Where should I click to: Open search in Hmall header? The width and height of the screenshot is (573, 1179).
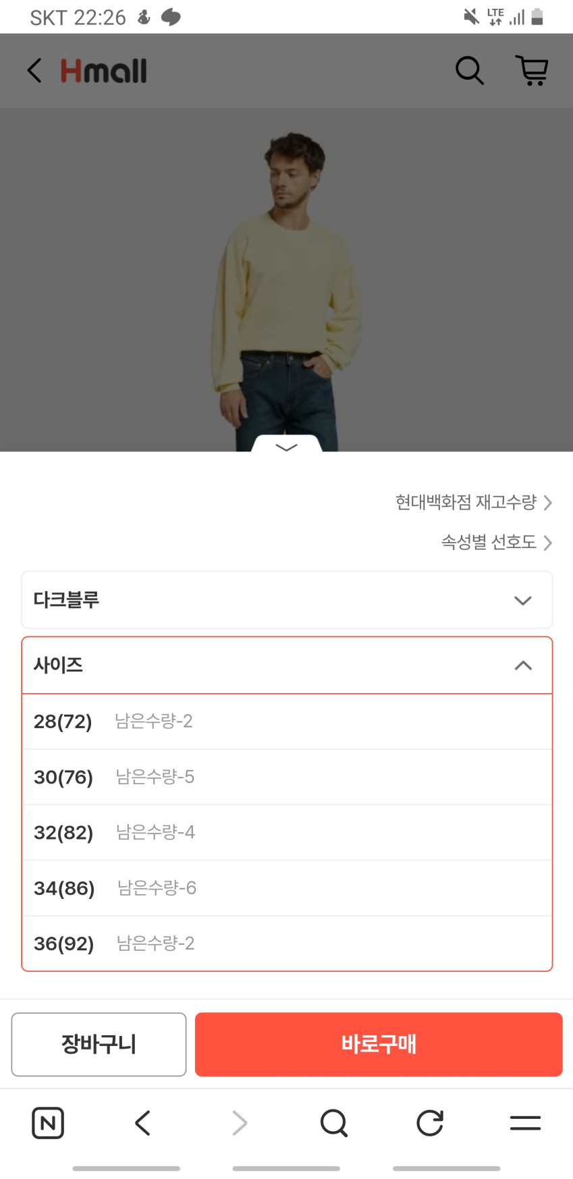tap(469, 70)
